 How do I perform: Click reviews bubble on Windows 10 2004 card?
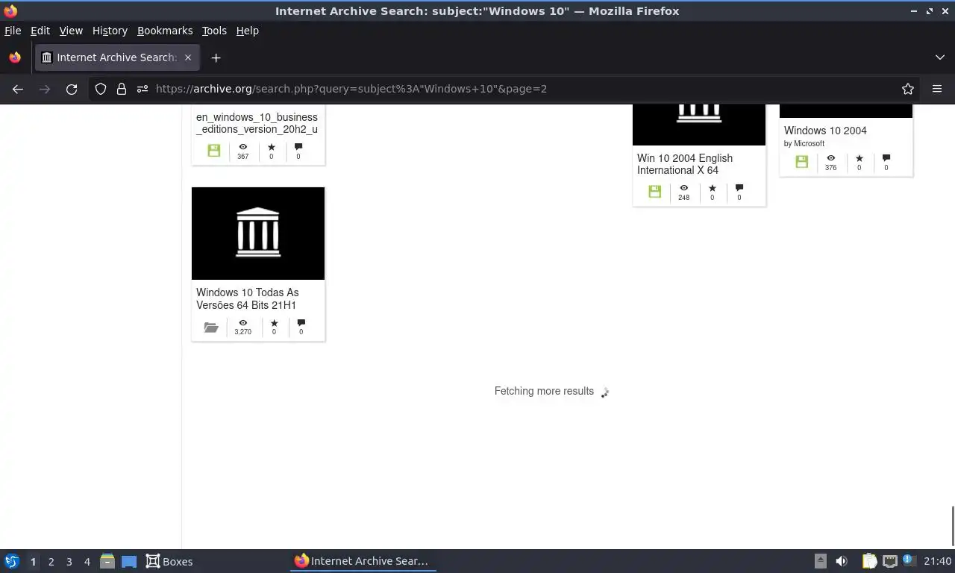(x=886, y=158)
